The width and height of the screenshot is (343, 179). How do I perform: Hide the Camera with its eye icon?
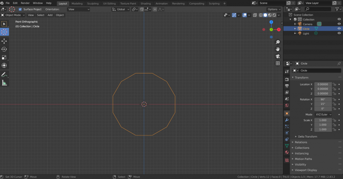pyautogui.click(x=339, y=24)
